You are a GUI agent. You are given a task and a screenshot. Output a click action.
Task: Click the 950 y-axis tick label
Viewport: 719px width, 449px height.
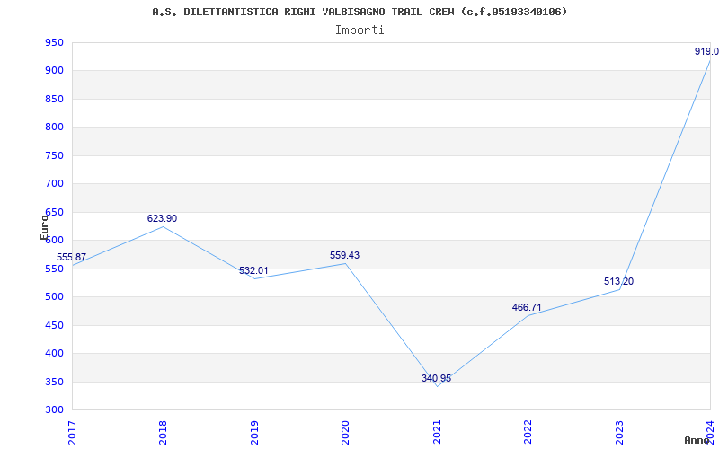pyautogui.click(x=54, y=43)
